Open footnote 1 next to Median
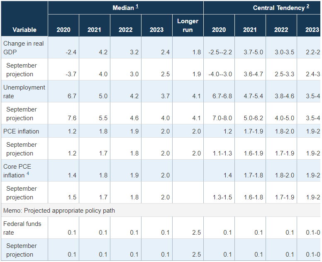 pos(137,6)
